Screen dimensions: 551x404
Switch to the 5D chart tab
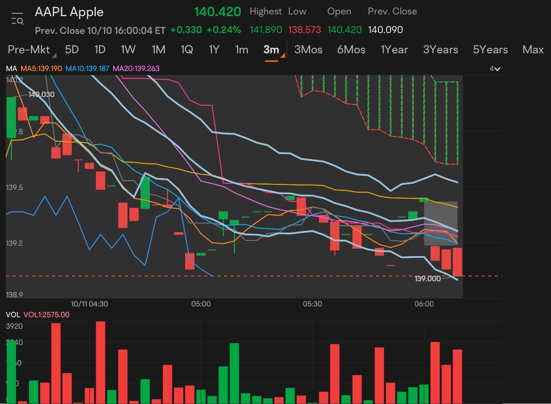[72, 50]
